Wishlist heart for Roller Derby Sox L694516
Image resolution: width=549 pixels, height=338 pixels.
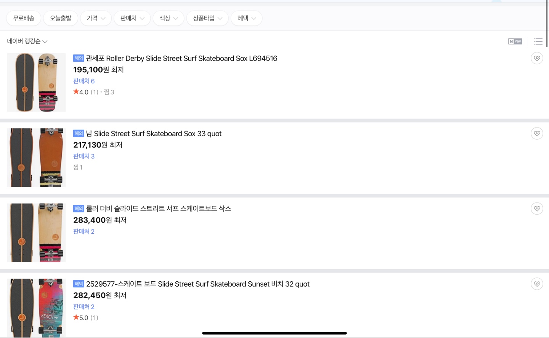pyautogui.click(x=537, y=58)
